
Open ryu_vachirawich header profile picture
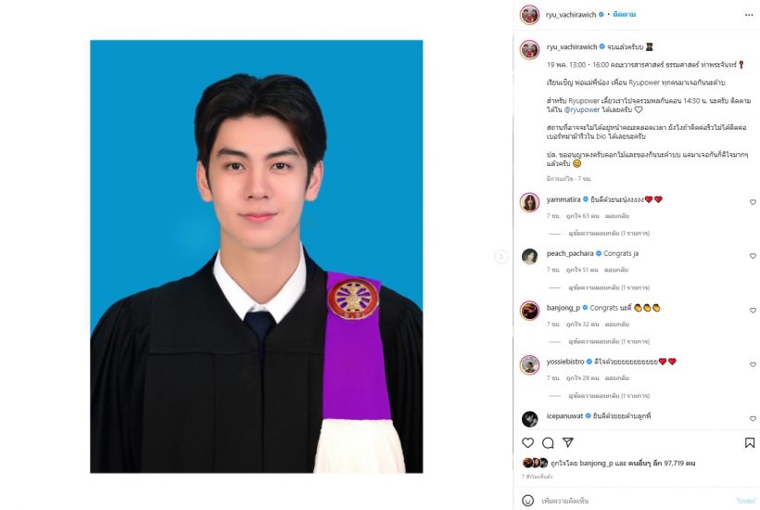pos(530,15)
